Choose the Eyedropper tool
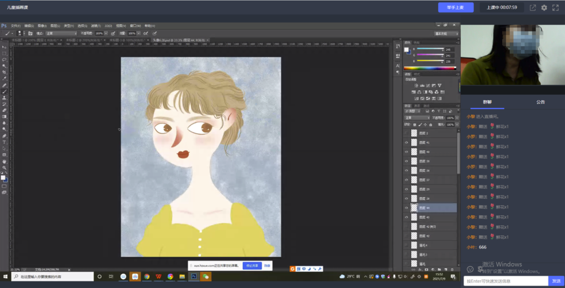Viewport: 565px width, 288px height. point(4,78)
